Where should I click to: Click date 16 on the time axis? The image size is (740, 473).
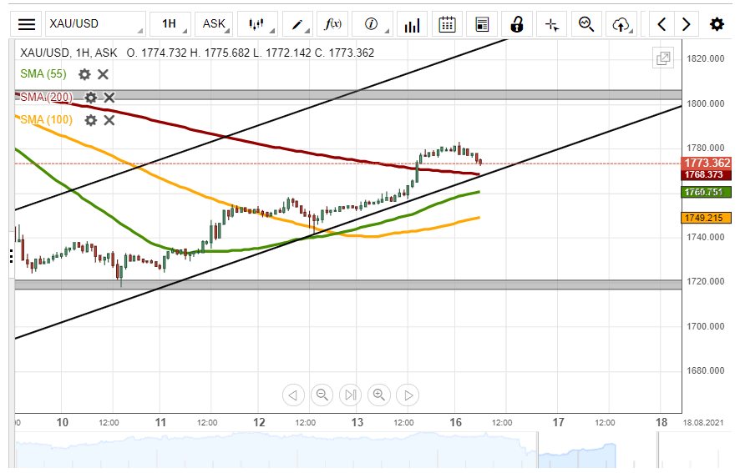point(455,423)
